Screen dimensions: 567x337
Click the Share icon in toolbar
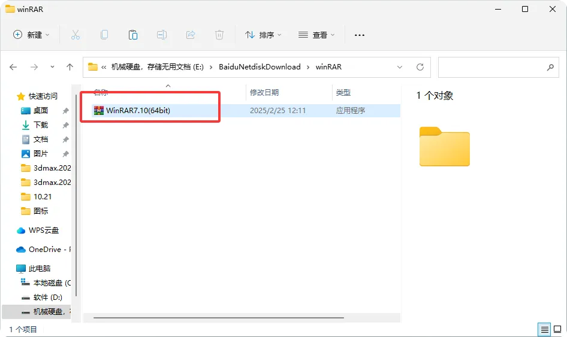191,35
